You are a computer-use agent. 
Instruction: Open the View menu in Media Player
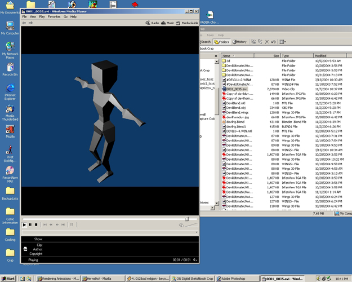tap(33, 17)
